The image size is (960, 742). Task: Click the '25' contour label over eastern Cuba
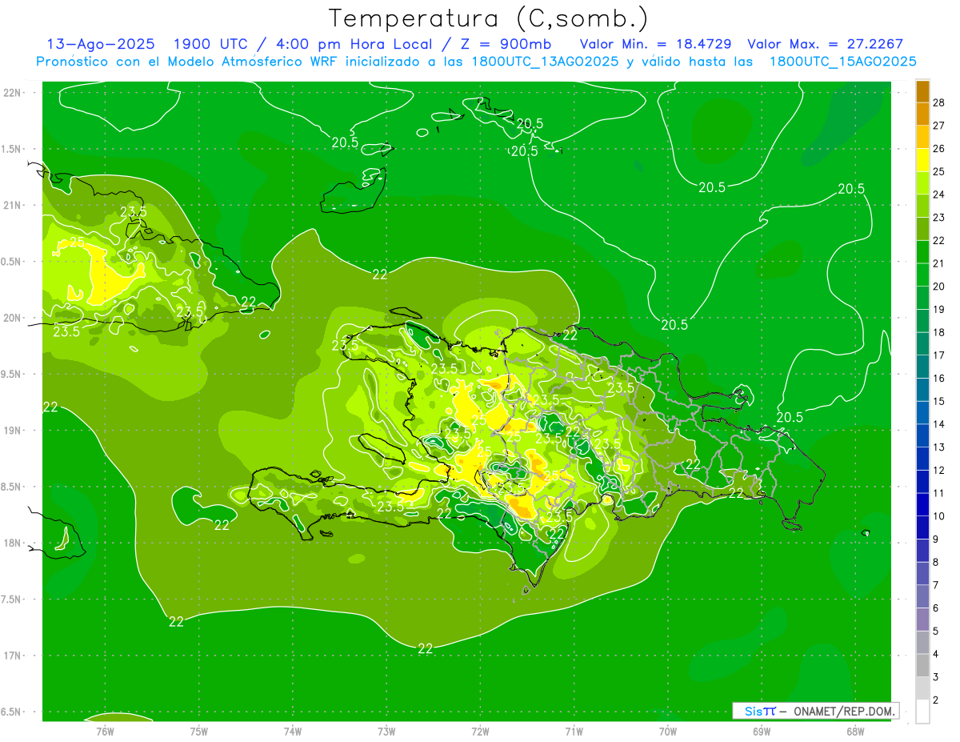[78, 242]
